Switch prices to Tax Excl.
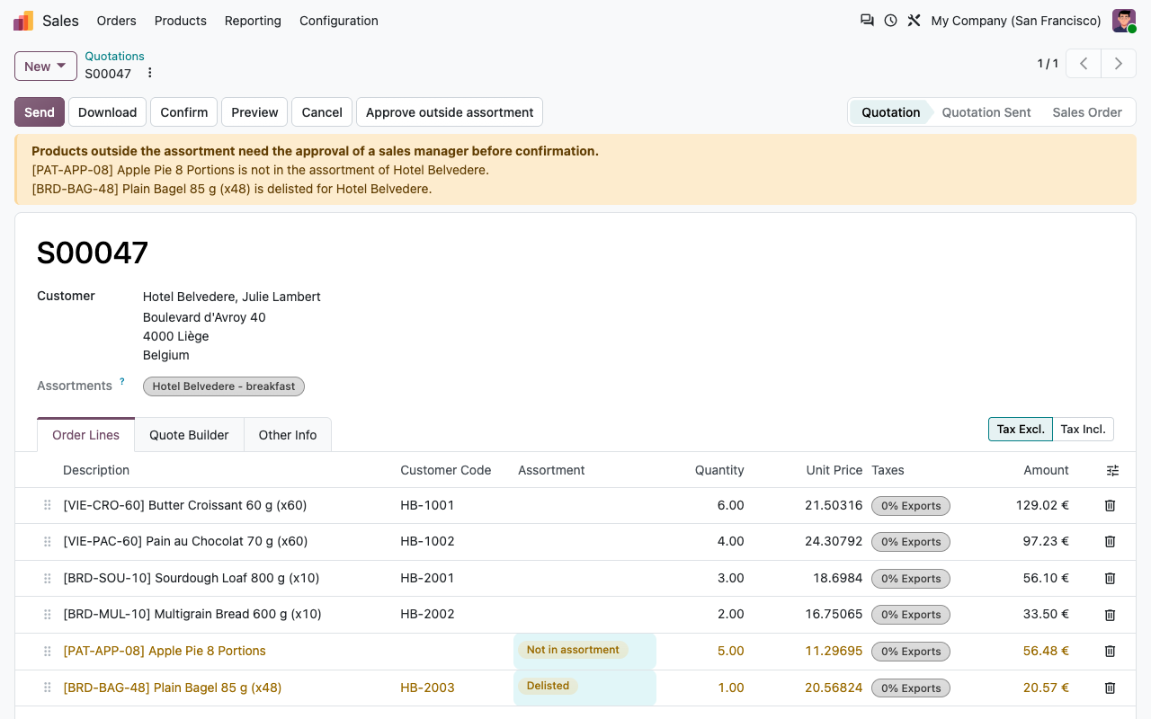 point(1021,430)
